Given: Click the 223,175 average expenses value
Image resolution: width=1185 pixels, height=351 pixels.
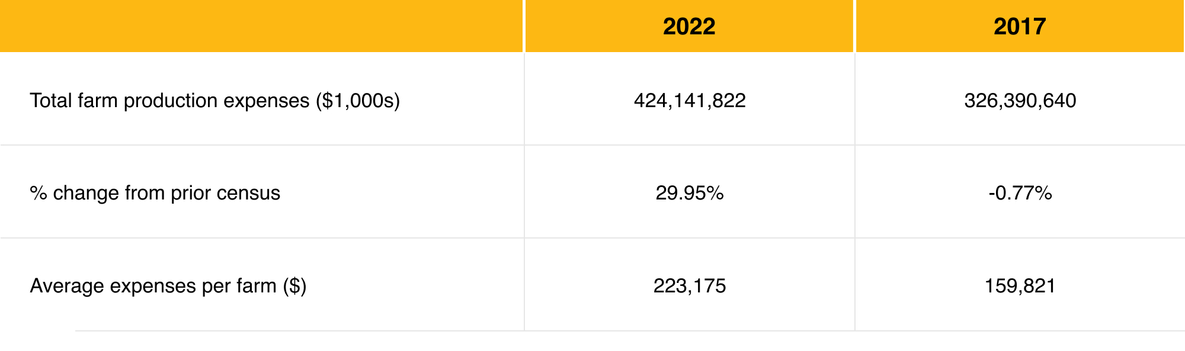Looking at the screenshot, I should click(x=690, y=286).
